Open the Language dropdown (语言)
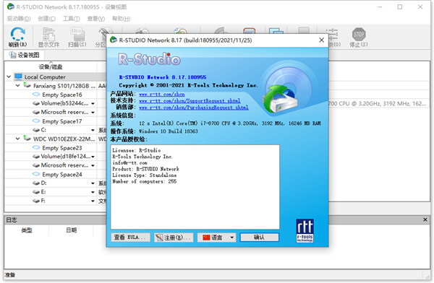The height and width of the screenshot is (283, 434). click(x=216, y=238)
